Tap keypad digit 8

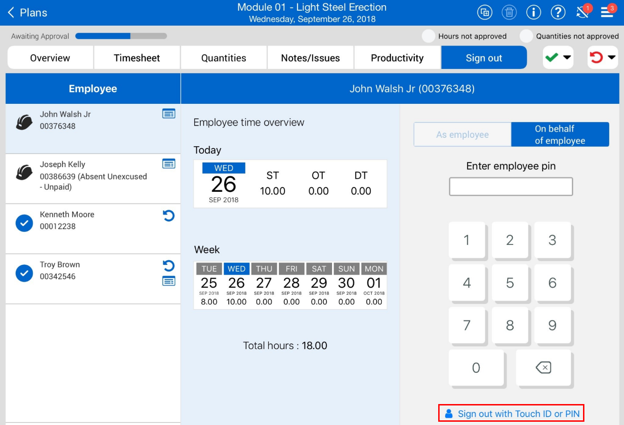[x=510, y=325]
